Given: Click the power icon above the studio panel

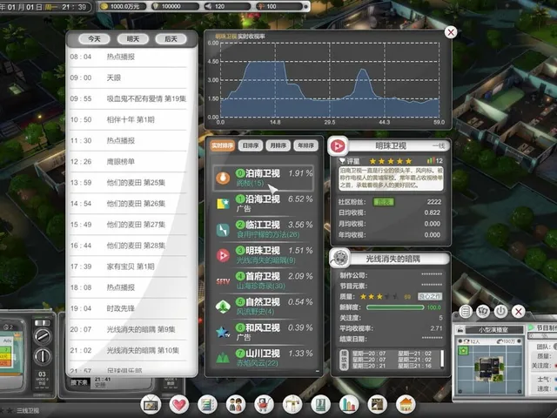Looking at the screenshot, I should coord(500,312).
